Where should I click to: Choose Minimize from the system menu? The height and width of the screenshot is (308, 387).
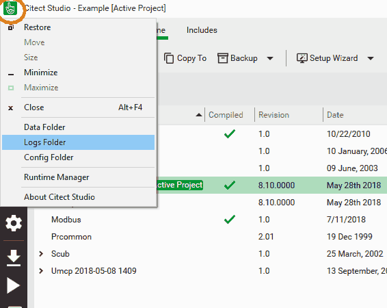(78, 73)
